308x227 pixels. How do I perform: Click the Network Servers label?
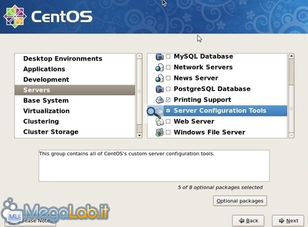click(203, 67)
